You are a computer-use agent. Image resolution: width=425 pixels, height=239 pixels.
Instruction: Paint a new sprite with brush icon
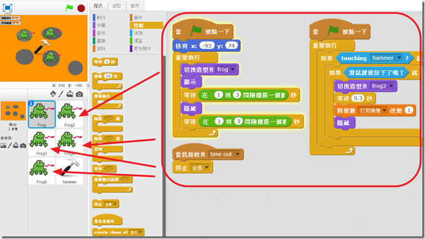[61, 94]
